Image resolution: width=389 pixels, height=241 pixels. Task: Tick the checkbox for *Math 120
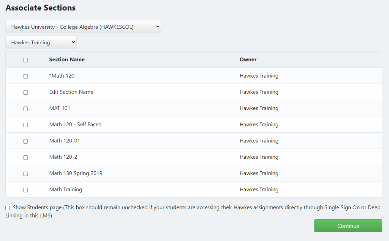(25, 76)
